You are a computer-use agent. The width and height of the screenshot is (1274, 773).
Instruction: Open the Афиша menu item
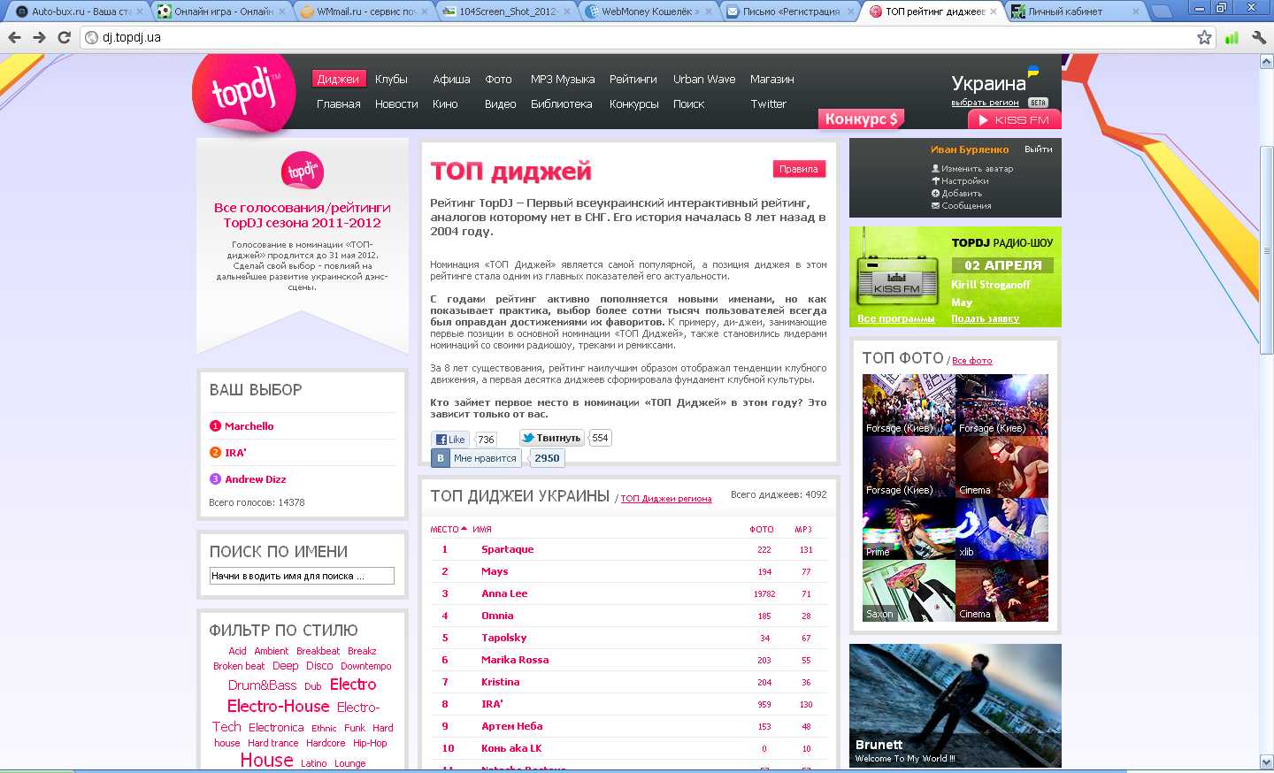tap(451, 79)
